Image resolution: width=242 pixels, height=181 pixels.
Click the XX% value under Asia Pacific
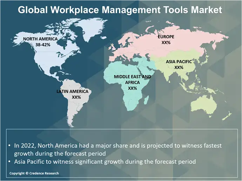[179, 67]
